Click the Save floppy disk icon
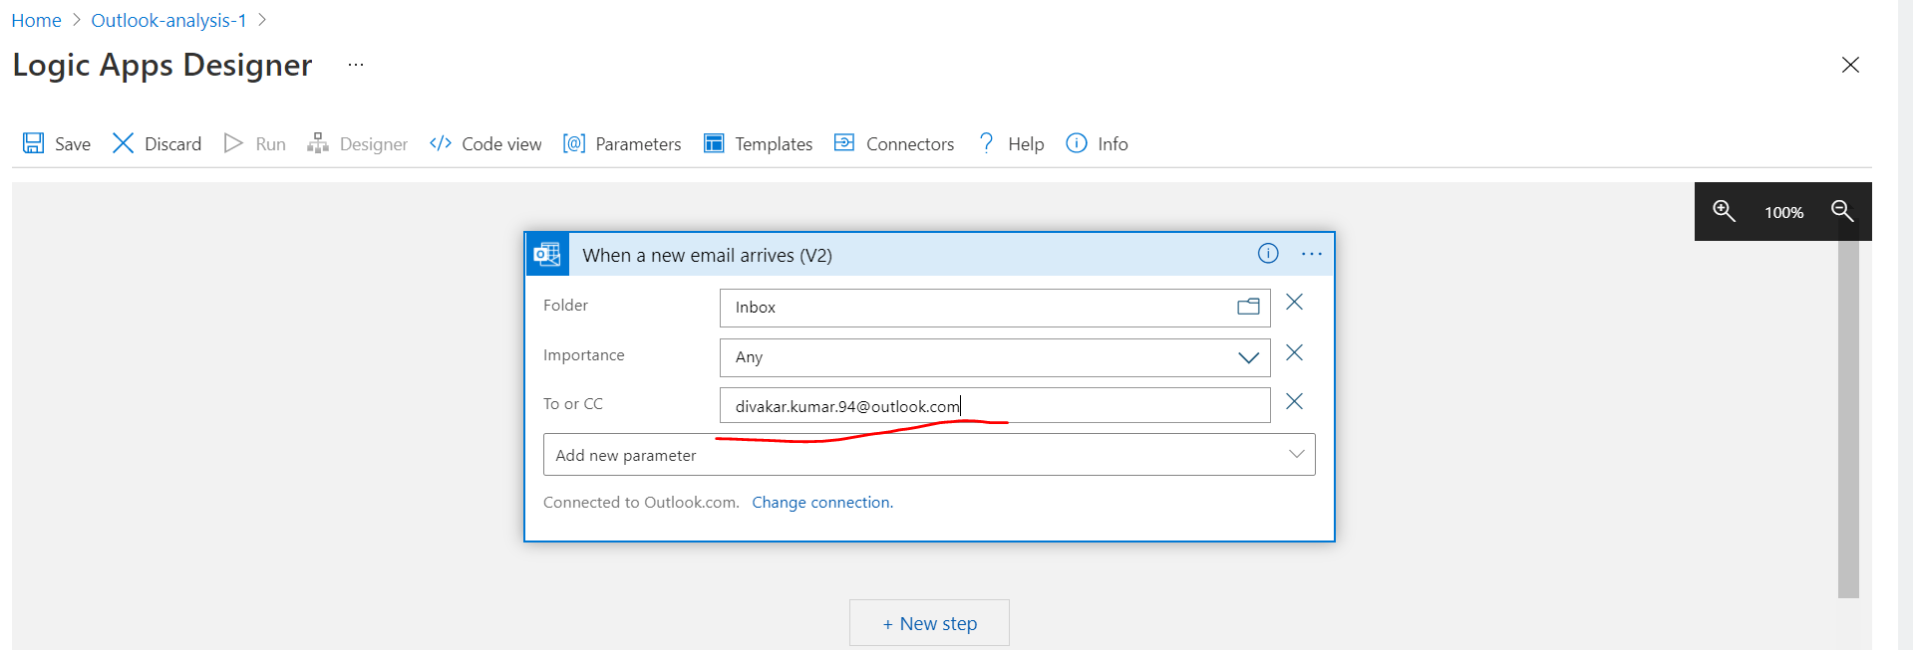 (33, 143)
